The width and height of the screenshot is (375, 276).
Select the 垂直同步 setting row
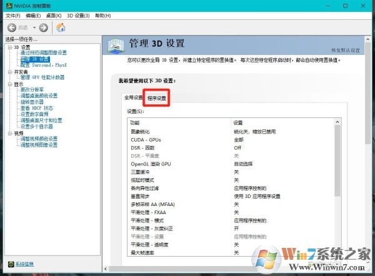[231, 197]
